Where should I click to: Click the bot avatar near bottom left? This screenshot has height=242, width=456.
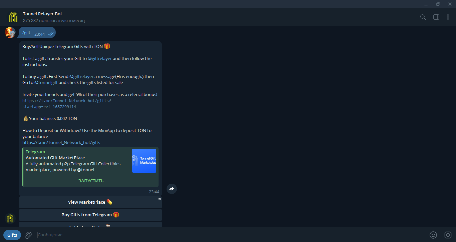click(10, 219)
